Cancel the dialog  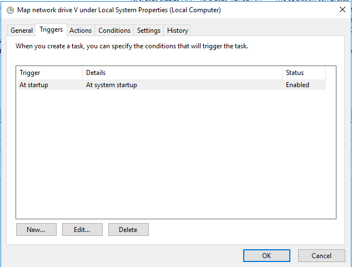(321, 255)
